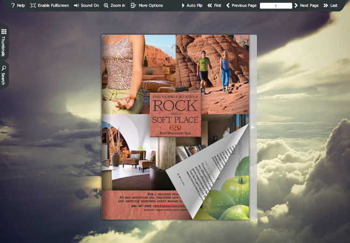Select Enable FullScreen text

53,5
